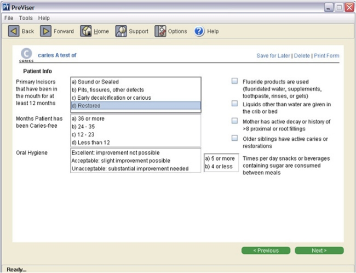Open the Options toolbar icon
Viewport: 356px width, 273px height.
160,31
